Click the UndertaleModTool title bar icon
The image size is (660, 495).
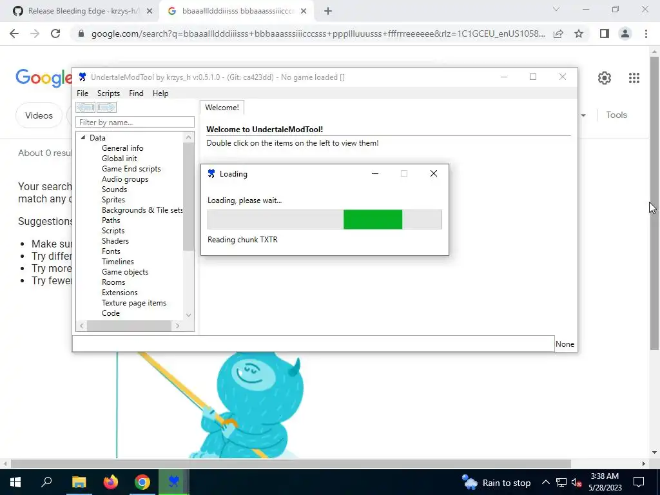(x=82, y=77)
